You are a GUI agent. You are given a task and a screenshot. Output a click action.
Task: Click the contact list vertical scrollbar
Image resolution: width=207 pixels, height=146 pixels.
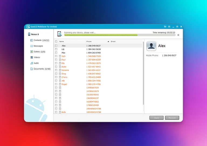tap(143, 73)
